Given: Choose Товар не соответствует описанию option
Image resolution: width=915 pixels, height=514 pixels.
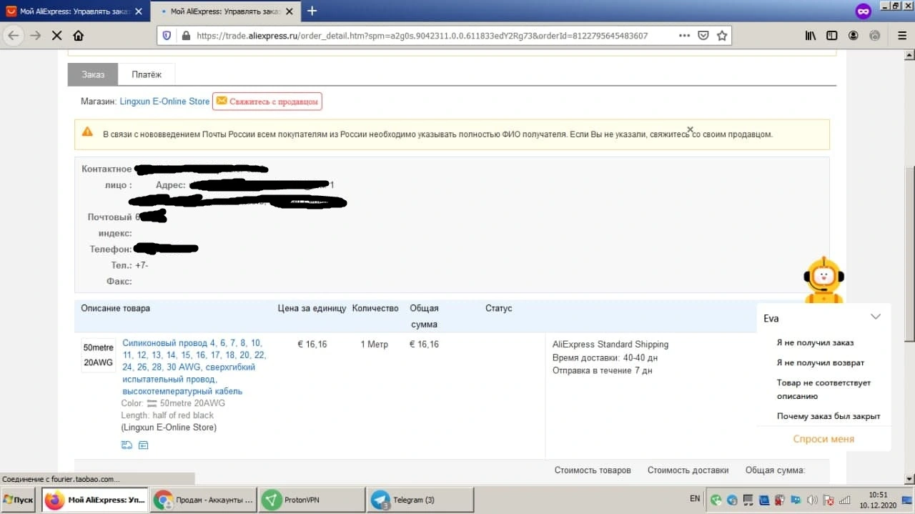Looking at the screenshot, I should pos(823,389).
